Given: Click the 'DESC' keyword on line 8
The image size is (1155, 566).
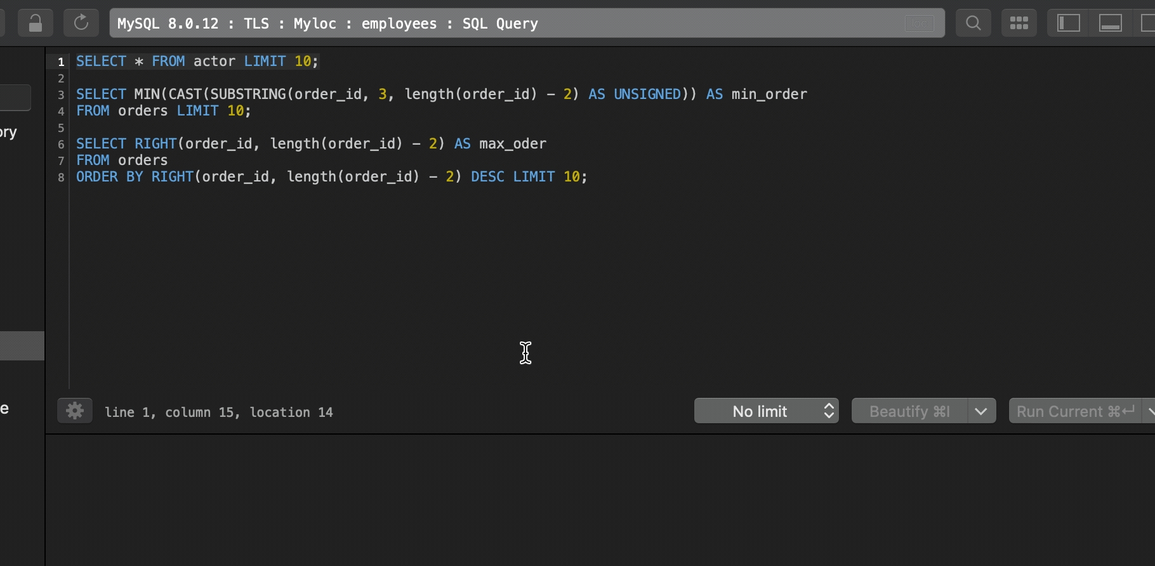Looking at the screenshot, I should tap(487, 177).
